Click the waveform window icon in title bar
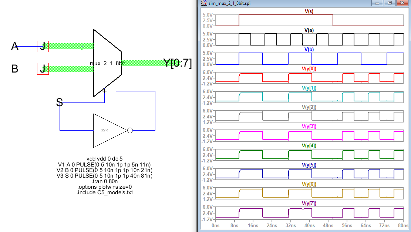The height and width of the screenshot is (232, 411). 204,3
